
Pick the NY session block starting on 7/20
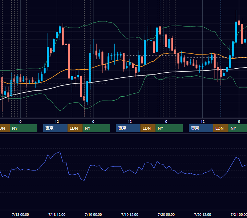coord(238,128)
